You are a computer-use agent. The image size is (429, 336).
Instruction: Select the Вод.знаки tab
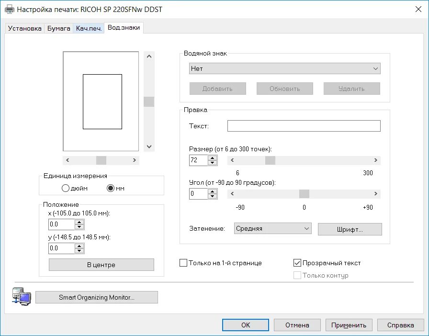tap(124, 27)
